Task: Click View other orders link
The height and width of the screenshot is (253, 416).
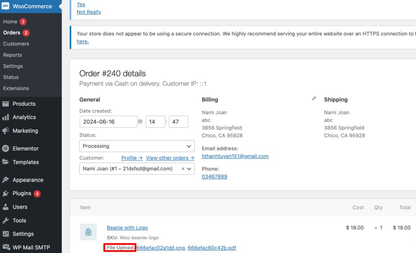Action: coord(170,158)
